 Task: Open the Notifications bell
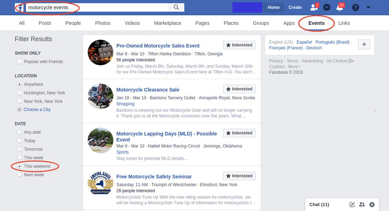(x=340, y=7)
